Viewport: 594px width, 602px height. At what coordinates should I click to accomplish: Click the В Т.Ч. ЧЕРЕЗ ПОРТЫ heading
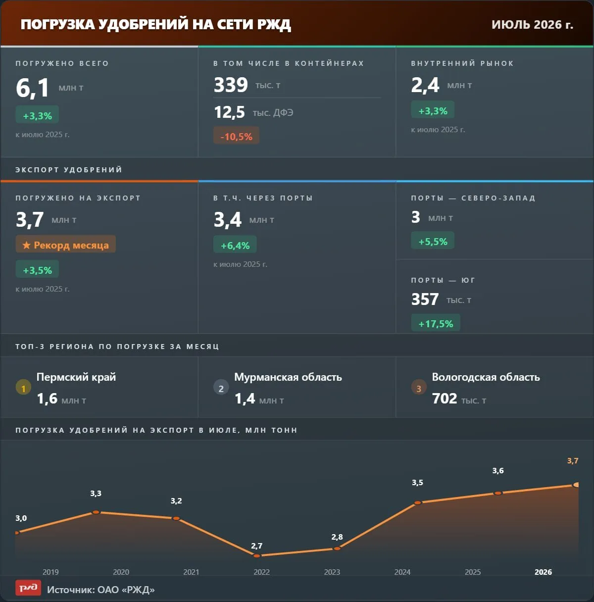coord(263,198)
